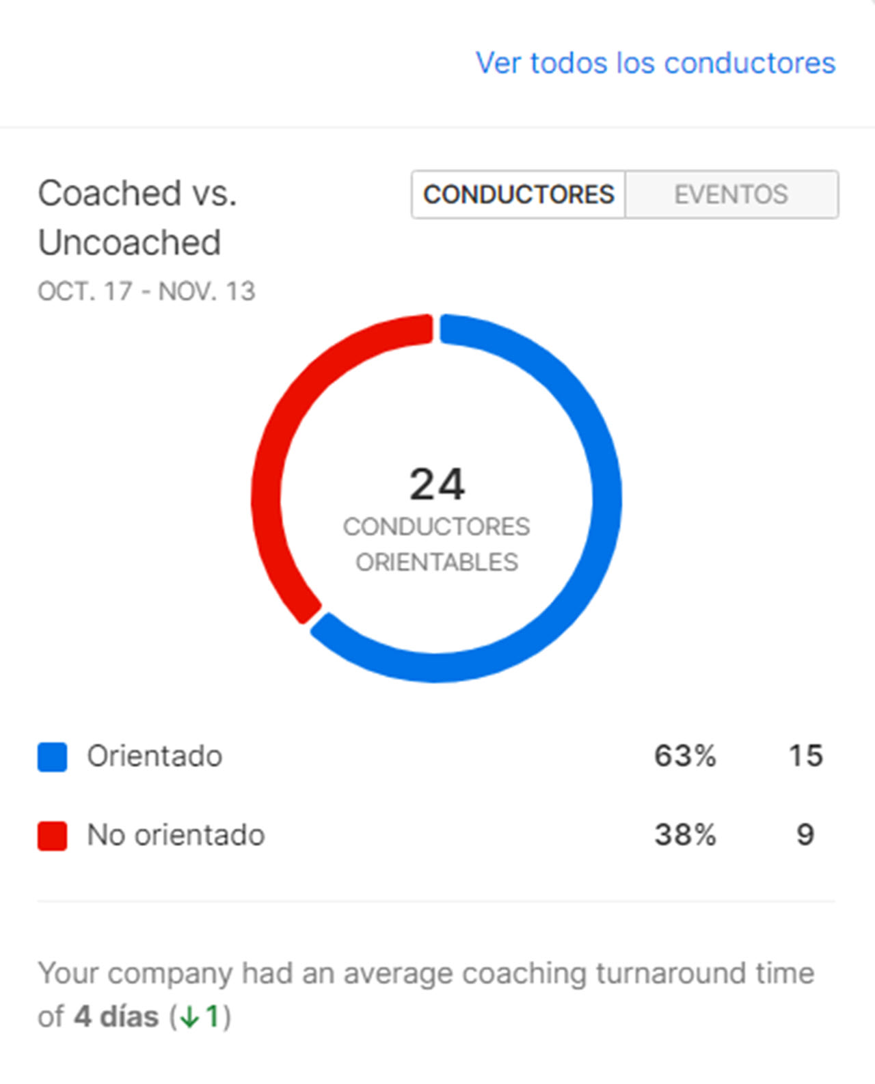Select the red No orientado legend swatch
This screenshot has width=875, height=1084.
(x=52, y=835)
